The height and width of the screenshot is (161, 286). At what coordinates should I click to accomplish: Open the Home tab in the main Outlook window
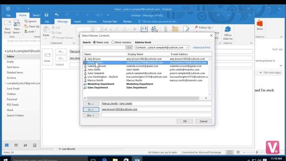[23, 15]
